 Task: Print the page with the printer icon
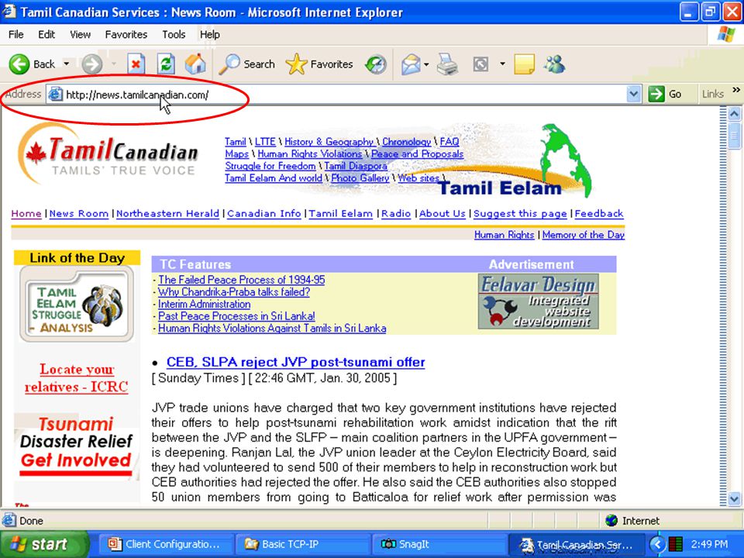(x=447, y=64)
